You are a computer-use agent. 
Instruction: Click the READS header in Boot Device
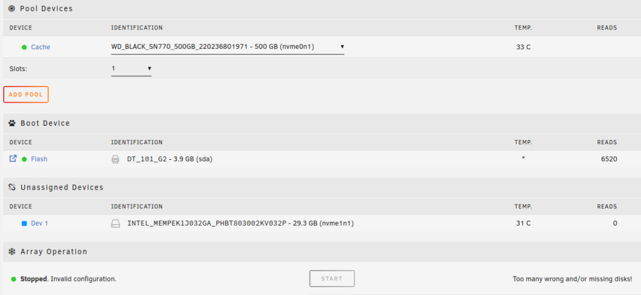click(x=606, y=142)
